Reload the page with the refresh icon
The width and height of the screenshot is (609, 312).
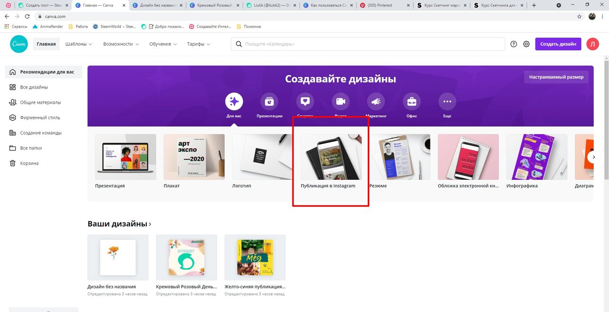pos(27,16)
